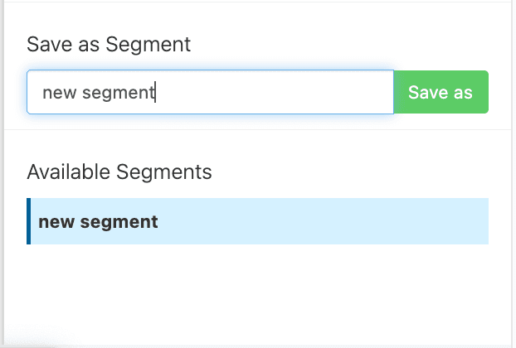
Task: Place cursor at end of typed 'new segment' text
Action: tap(156, 93)
